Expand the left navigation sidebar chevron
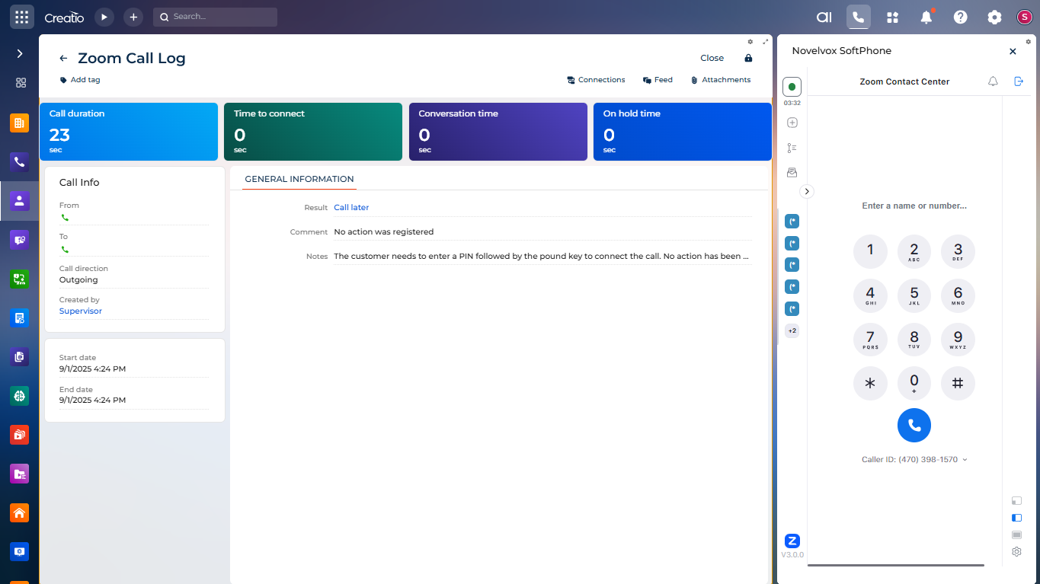Viewport: 1040px width, 584px height. (x=20, y=53)
